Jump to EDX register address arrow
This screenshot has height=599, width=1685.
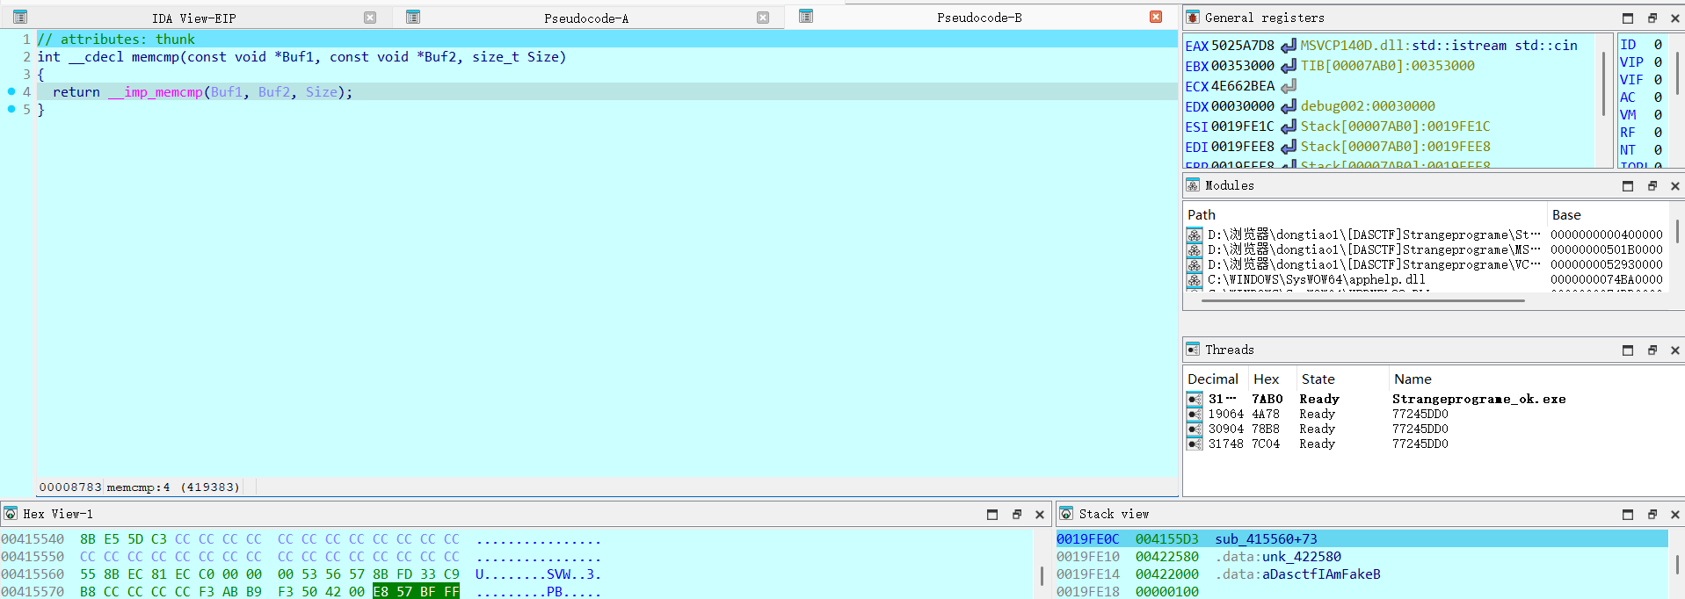pos(1288,106)
